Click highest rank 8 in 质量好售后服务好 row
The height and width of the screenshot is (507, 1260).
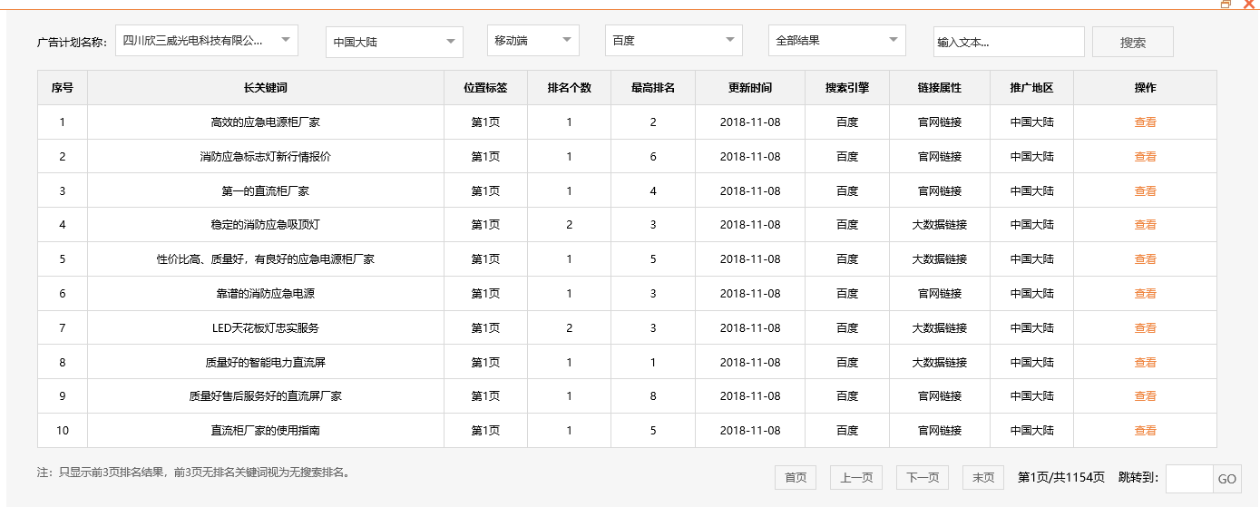pyautogui.click(x=653, y=396)
